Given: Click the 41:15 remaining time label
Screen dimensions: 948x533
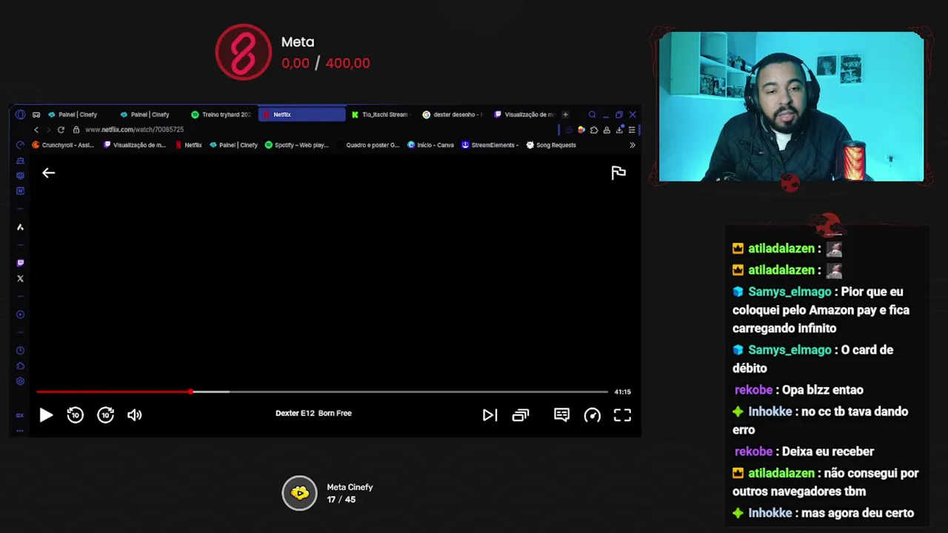Looking at the screenshot, I should (622, 392).
